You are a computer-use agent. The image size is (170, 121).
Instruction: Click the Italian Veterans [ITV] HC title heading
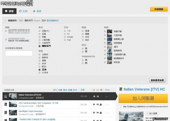point(144,89)
